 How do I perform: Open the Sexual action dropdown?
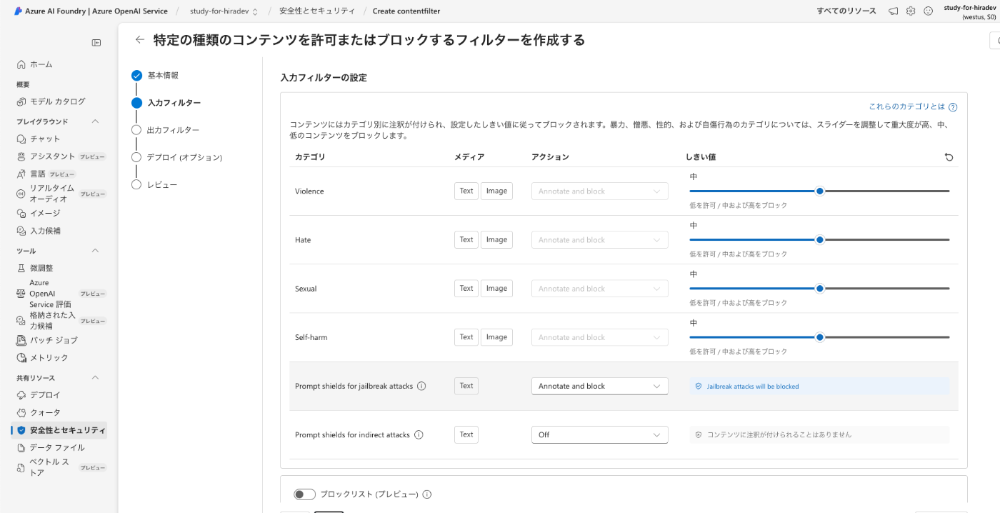[600, 288]
